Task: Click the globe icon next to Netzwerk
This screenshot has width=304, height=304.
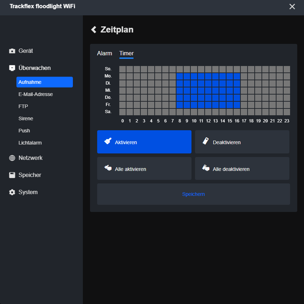Action: [x=12, y=158]
